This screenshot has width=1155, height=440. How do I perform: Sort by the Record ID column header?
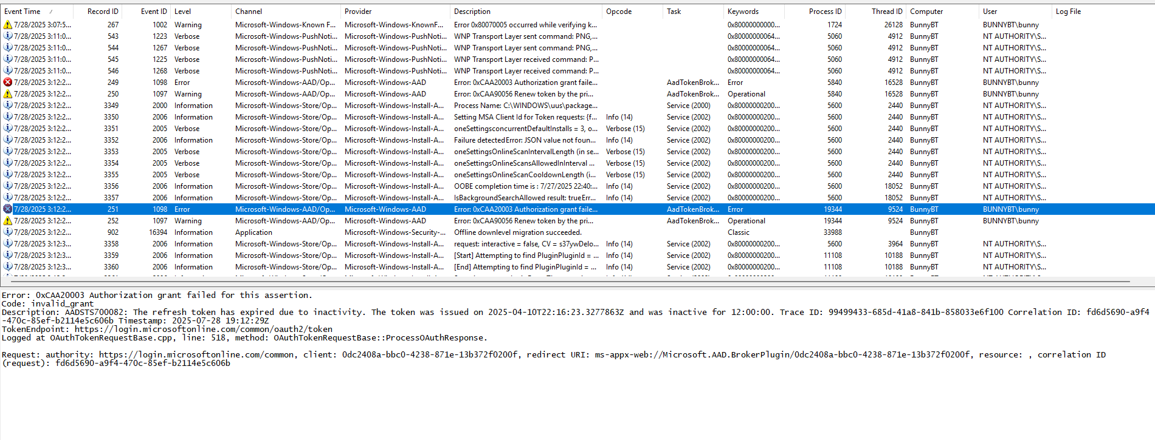tap(97, 12)
